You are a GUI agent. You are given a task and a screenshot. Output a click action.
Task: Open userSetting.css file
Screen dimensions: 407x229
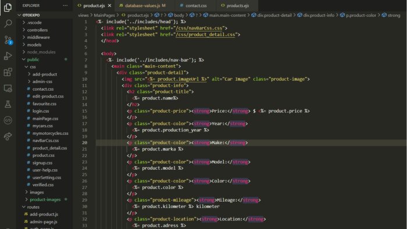[x=47, y=177]
